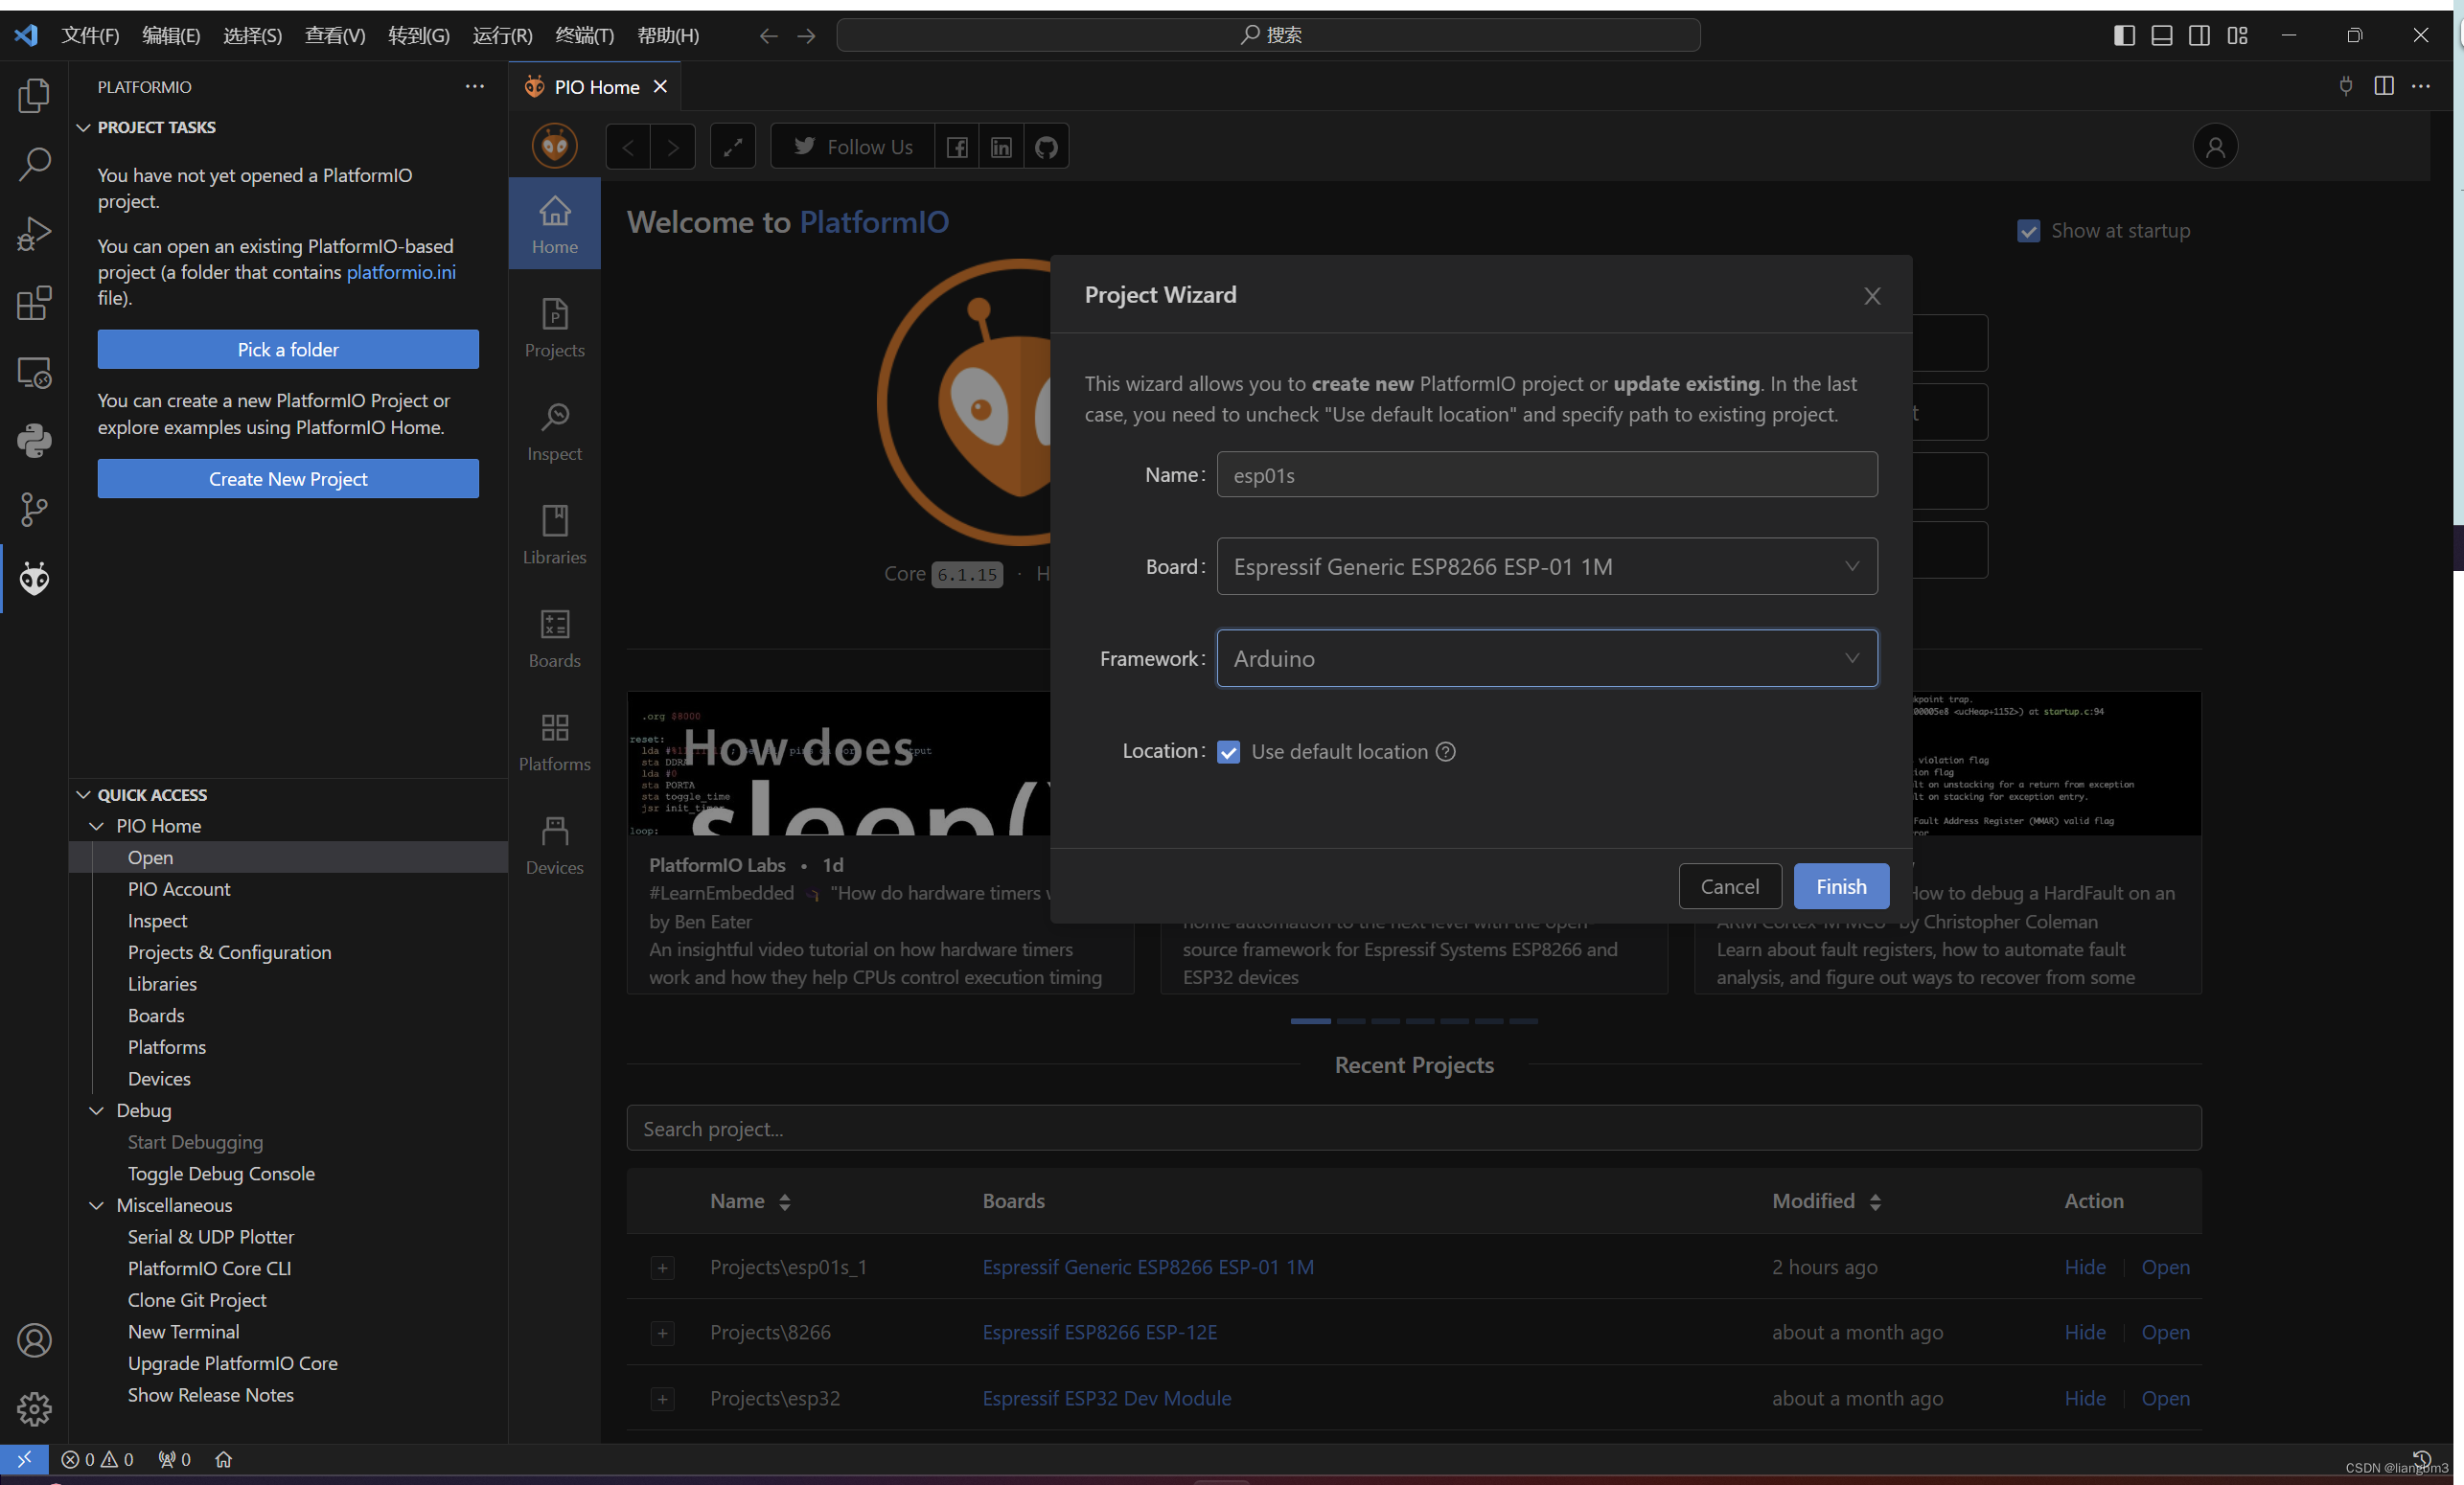
Task: Click the platformio.ini link
Action: (401, 272)
